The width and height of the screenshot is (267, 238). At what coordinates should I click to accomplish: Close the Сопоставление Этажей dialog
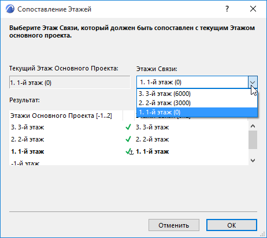[253, 9]
